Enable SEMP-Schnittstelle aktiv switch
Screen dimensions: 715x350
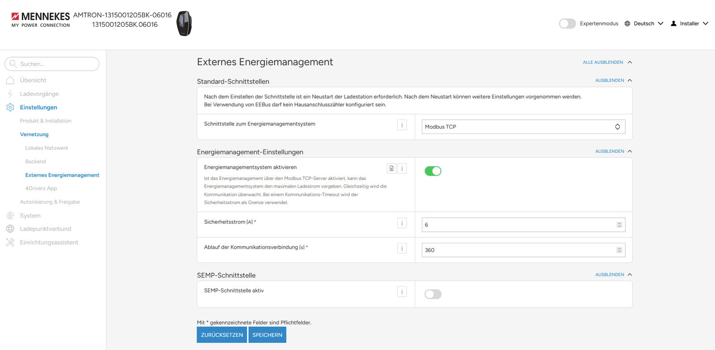[433, 294]
